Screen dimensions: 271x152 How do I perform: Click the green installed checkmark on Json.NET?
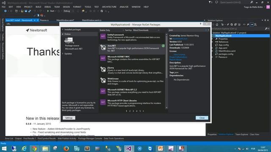coord(163,46)
